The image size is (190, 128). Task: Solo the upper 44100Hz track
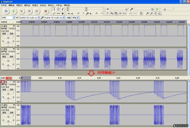[12, 57]
